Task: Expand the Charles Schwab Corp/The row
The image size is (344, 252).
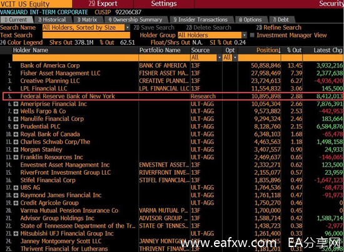Action: (x=16, y=142)
